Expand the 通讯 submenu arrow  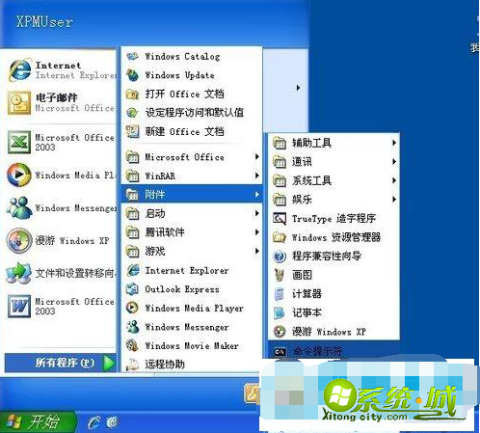pos(394,162)
